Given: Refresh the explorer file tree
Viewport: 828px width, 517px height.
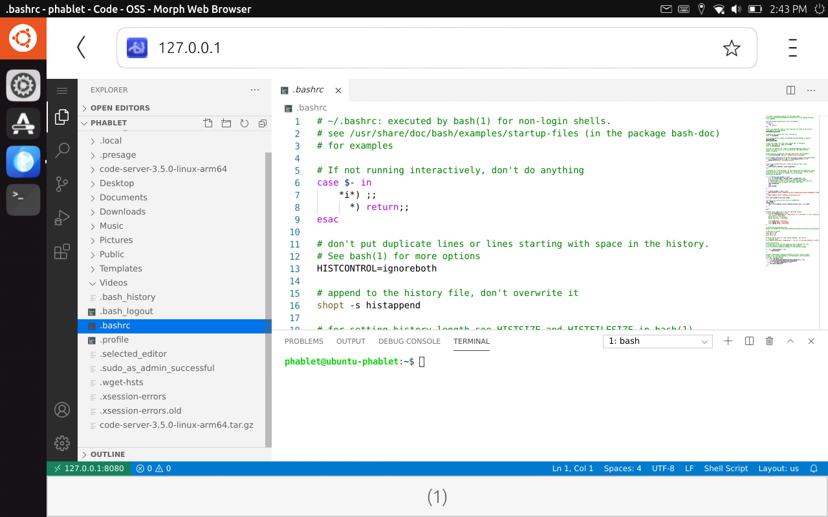Looking at the screenshot, I should (244, 123).
